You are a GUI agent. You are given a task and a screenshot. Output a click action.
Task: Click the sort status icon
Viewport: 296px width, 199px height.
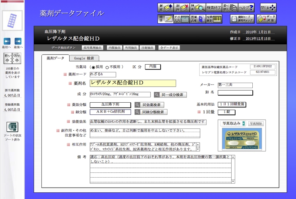(13, 127)
